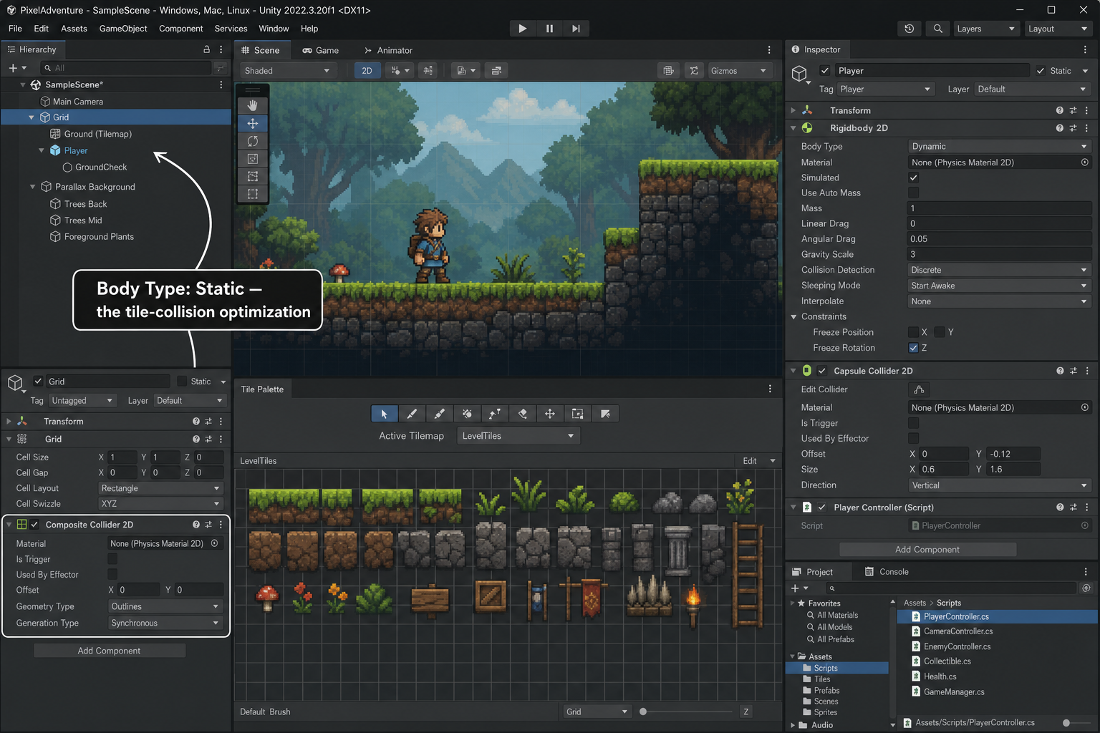Enable Capsule Collider Is Trigger checkbox

pos(913,423)
